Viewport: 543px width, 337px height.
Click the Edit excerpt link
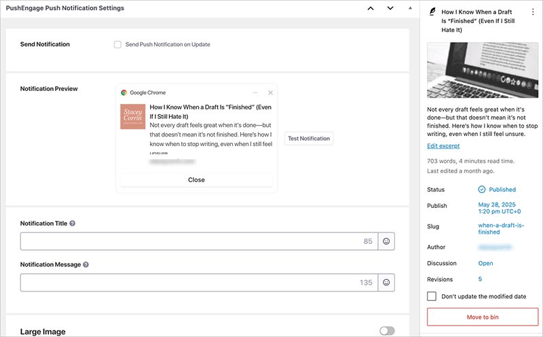(443, 146)
